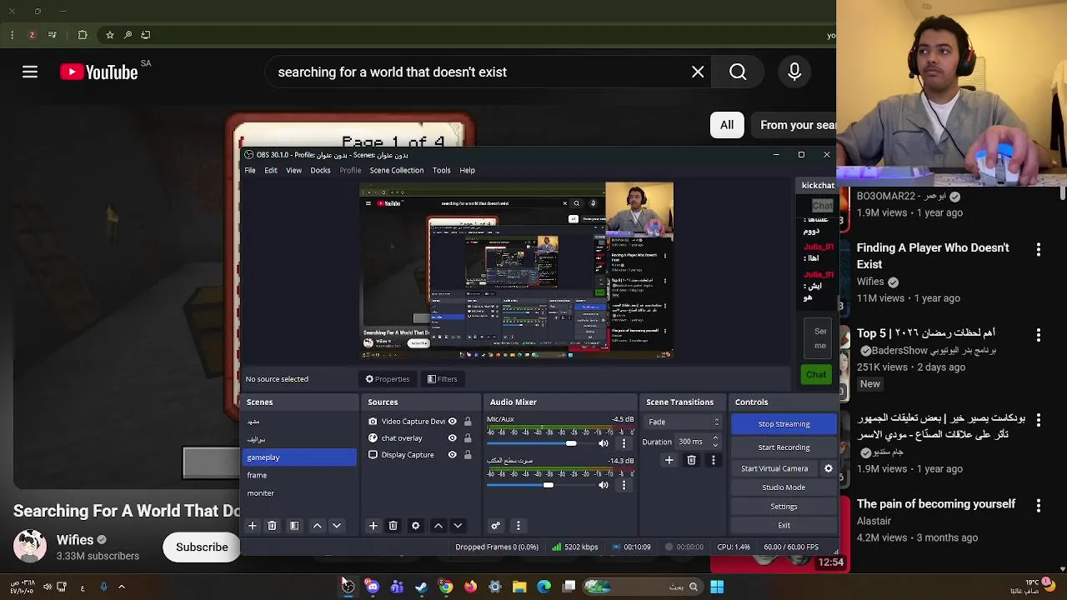1067x600 pixels.
Task: Open the OBS Tools menu
Action: click(442, 170)
